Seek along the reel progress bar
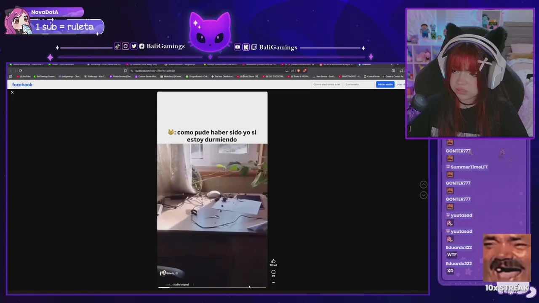539x303 pixels. [x=212, y=287]
